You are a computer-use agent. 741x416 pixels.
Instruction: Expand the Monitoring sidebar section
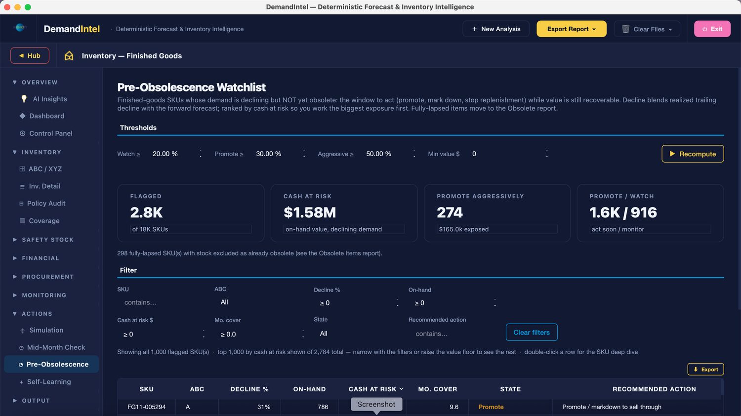pyautogui.click(x=15, y=295)
